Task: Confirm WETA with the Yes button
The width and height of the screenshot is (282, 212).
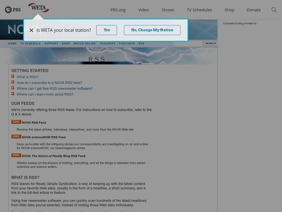Action: coord(107,30)
